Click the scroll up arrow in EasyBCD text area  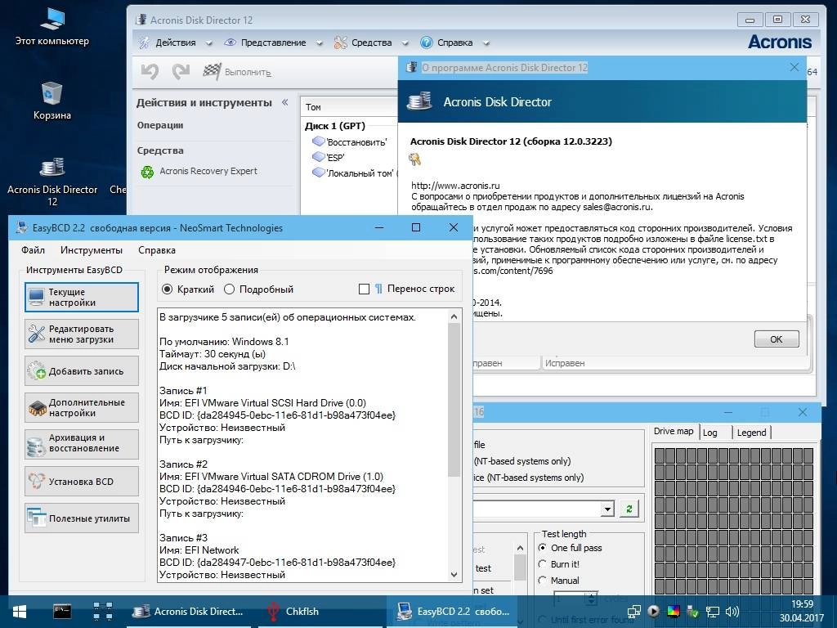tap(454, 316)
